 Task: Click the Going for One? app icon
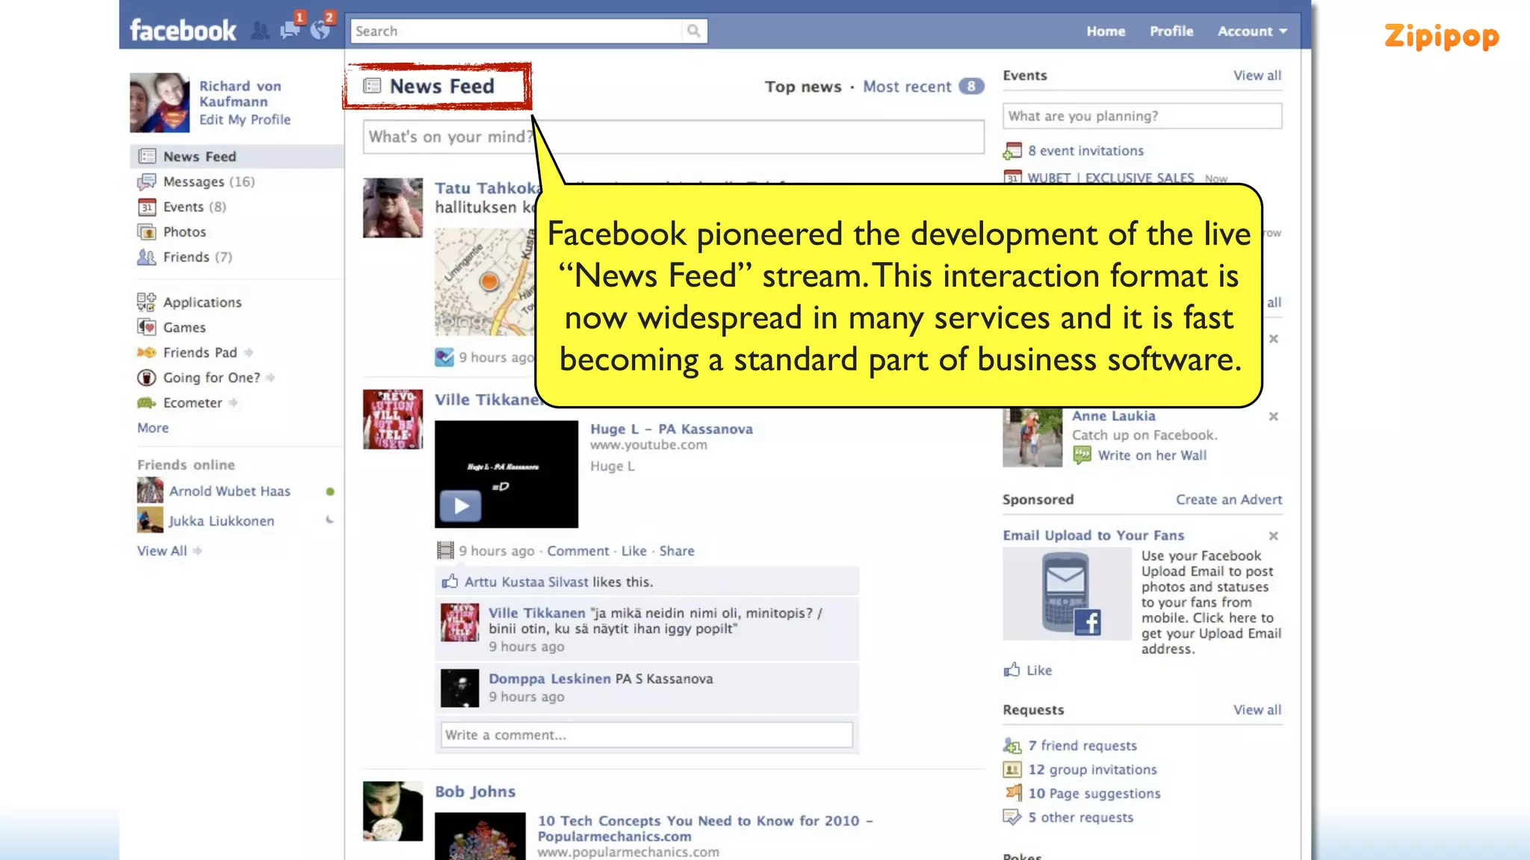[x=146, y=378]
